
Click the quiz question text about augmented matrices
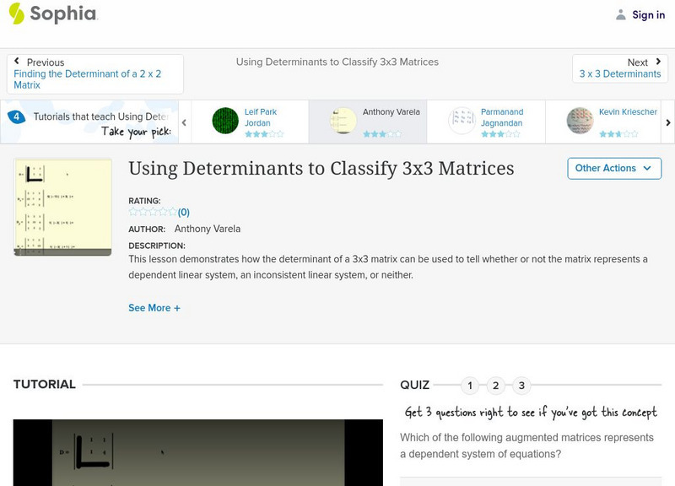coord(526,446)
